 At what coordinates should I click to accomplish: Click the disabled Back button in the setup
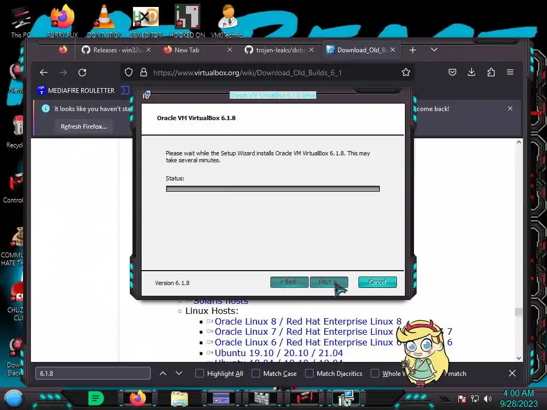289,282
